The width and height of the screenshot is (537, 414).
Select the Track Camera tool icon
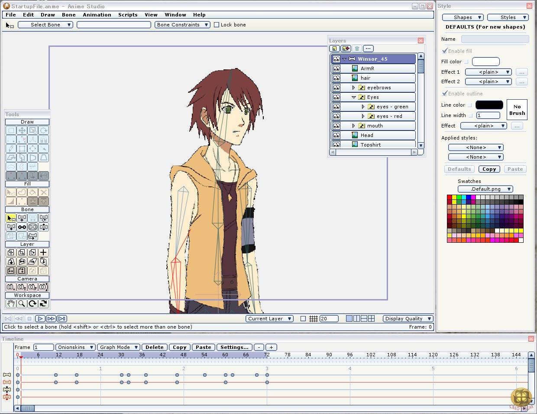[x=11, y=287]
